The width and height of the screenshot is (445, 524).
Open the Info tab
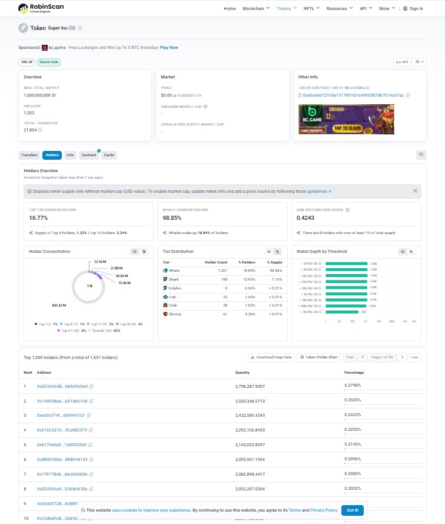point(70,155)
